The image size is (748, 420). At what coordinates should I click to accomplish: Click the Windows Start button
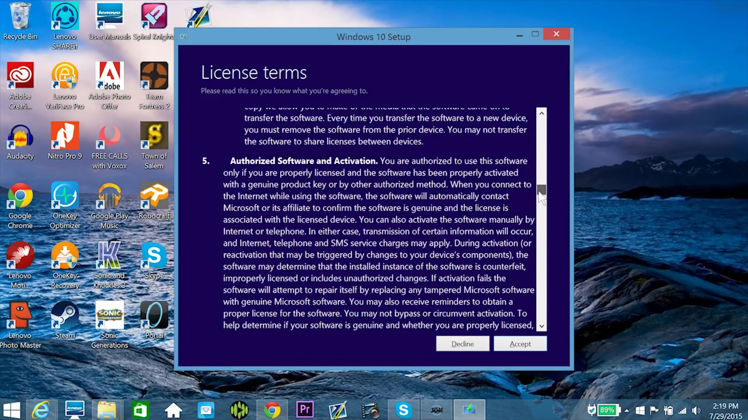point(12,410)
